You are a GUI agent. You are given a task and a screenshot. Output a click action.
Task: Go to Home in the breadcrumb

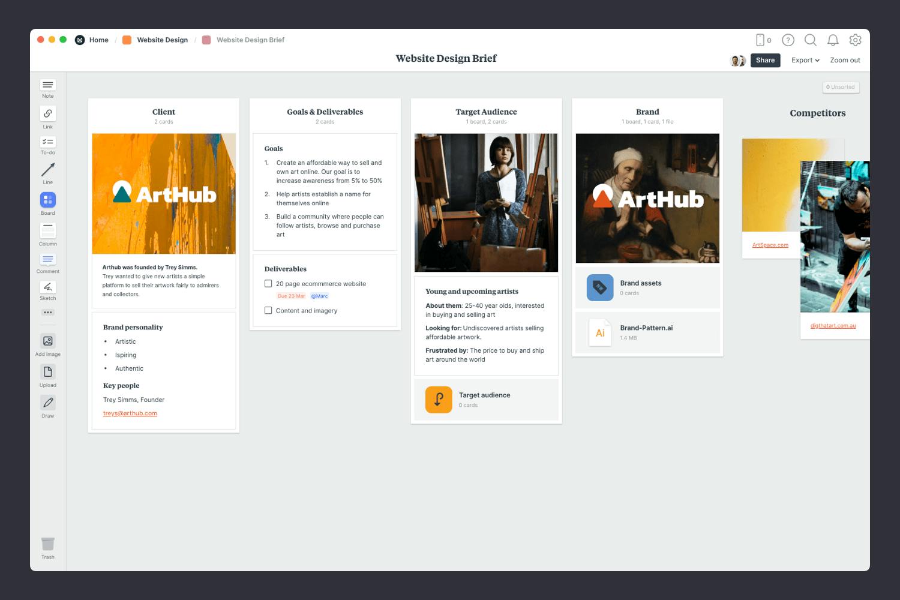(x=98, y=40)
